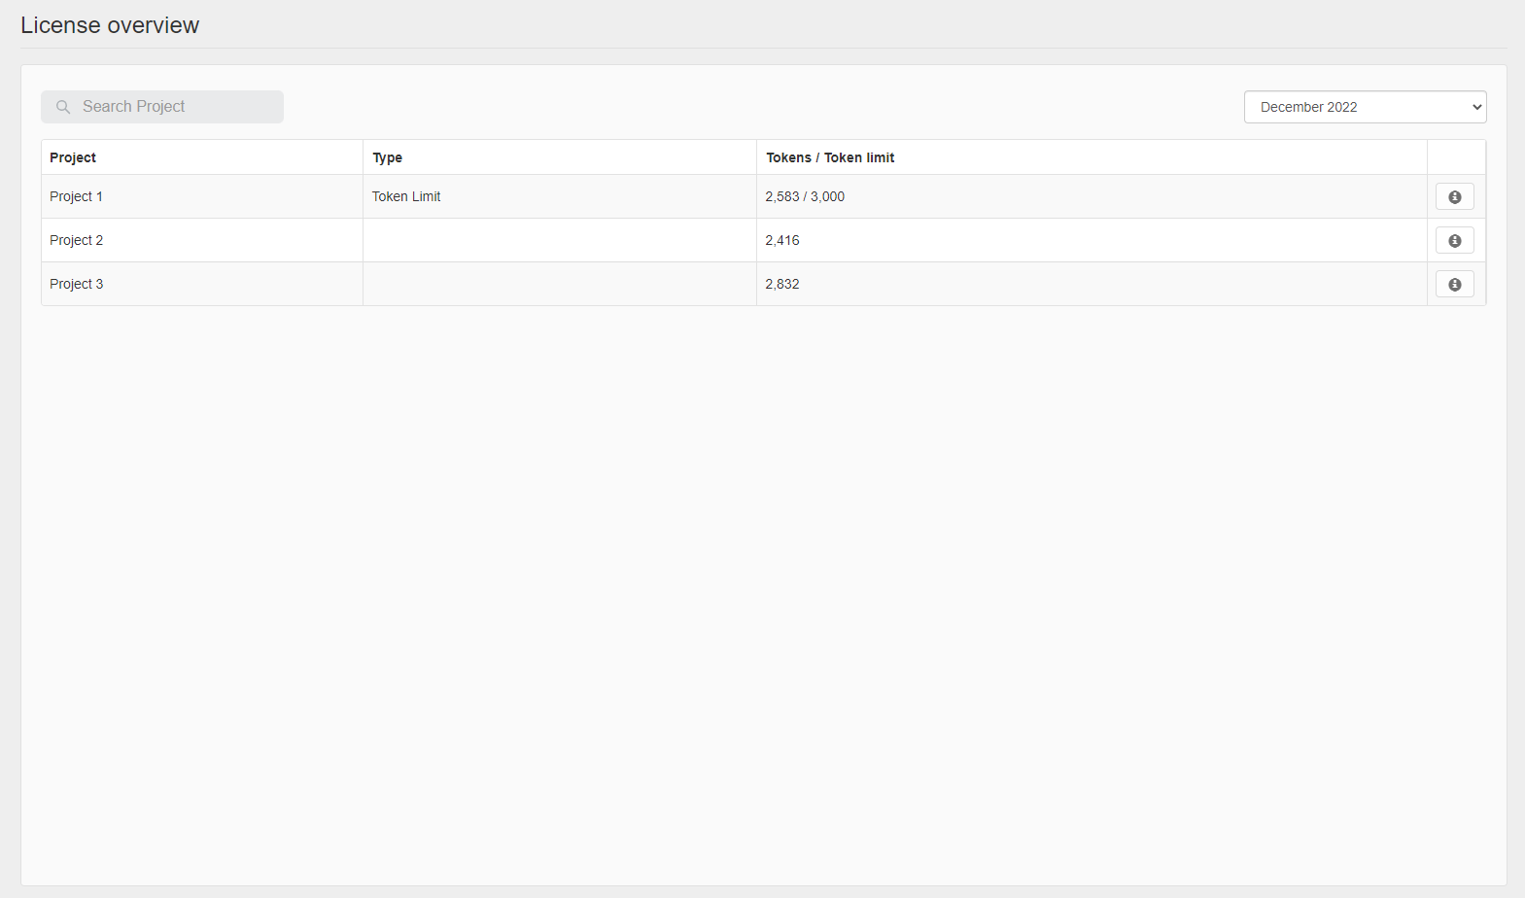Click the 2,832 tokens value
This screenshot has width=1525, height=898.
(x=782, y=284)
